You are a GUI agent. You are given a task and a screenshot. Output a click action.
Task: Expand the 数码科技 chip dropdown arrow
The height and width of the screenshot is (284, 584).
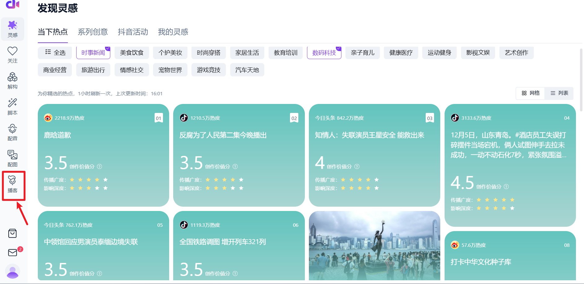(x=338, y=48)
